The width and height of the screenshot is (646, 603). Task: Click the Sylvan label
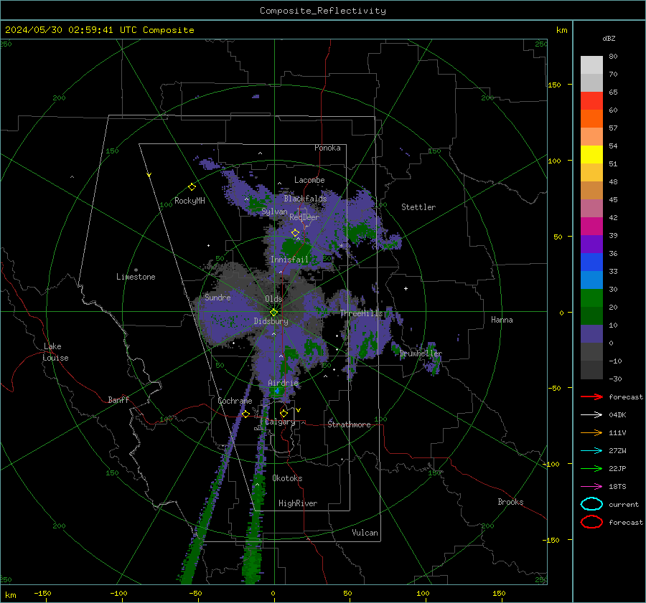274,212
